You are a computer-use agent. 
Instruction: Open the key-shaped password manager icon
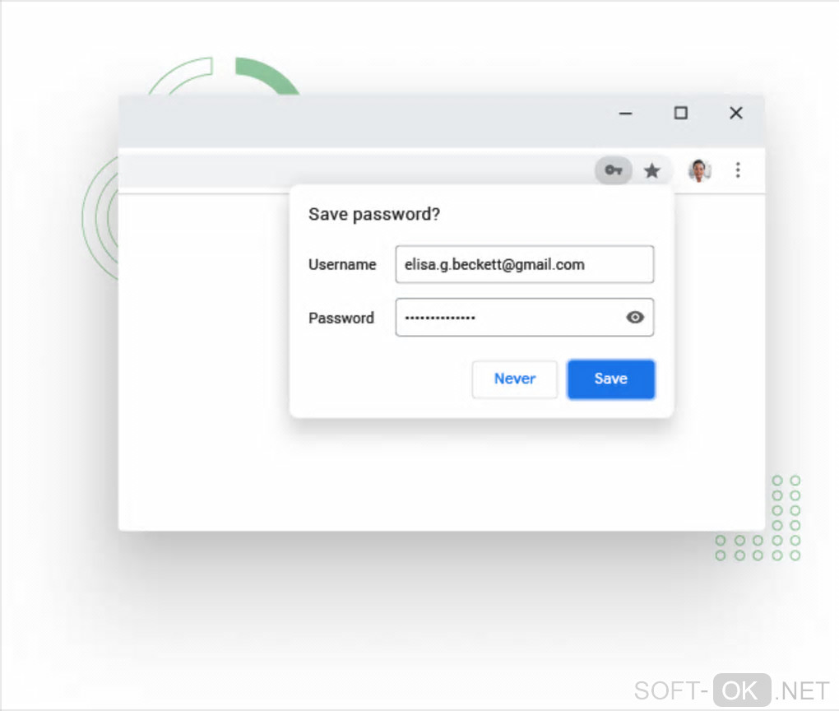tap(613, 170)
